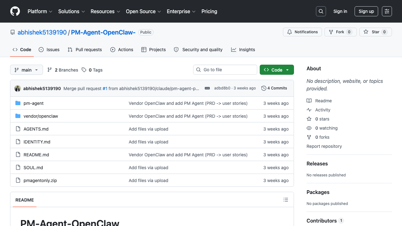Open the vendor/openclaw folder
Screen dimensions: 402x226
click(41, 116)
